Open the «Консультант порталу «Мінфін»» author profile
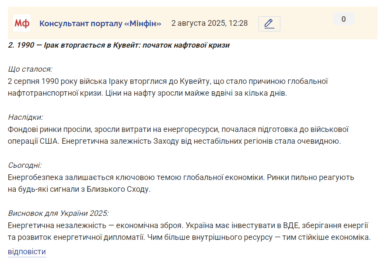This screenshot has width=381, height=263. point(100,24)
